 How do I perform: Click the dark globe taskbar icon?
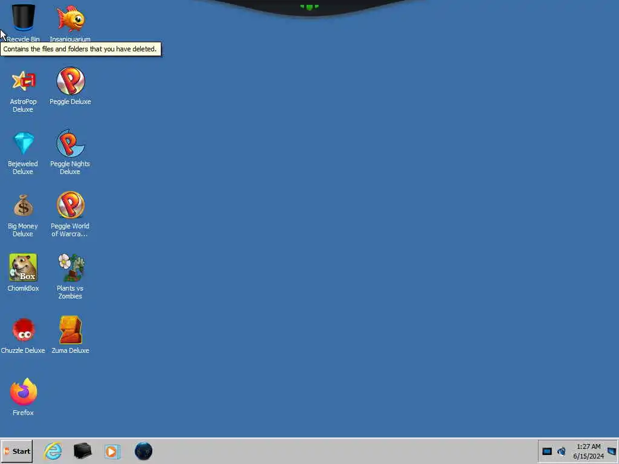click(143, 451)
